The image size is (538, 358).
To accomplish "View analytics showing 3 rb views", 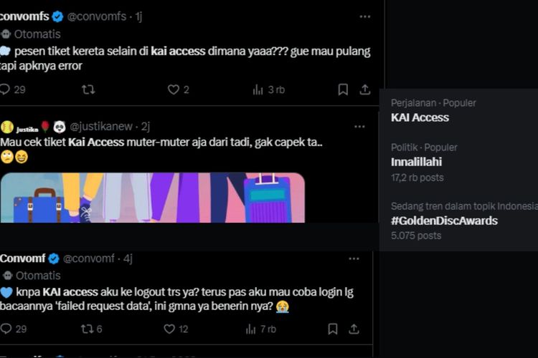I will (258, 89).
